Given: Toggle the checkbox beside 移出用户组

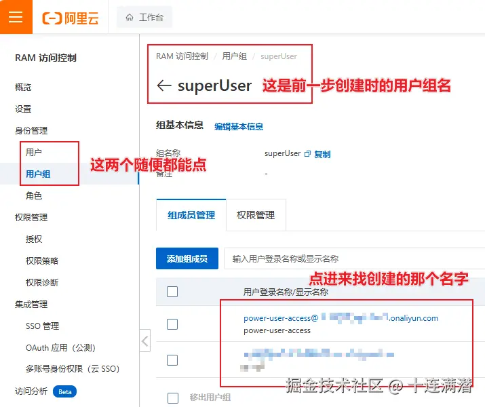Looking at the screenshot, I should coord(173,398).
